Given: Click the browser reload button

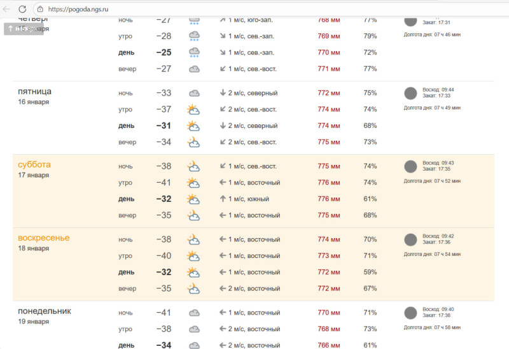Looking at the screenshot, I should (22, 9).
